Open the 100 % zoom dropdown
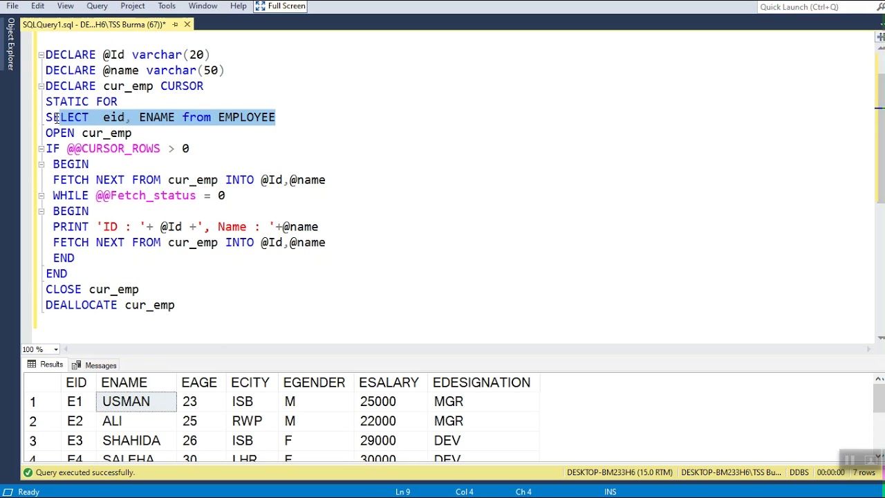Image resolution: width=885 pixels, height=498 pixels. click(56, 349)
